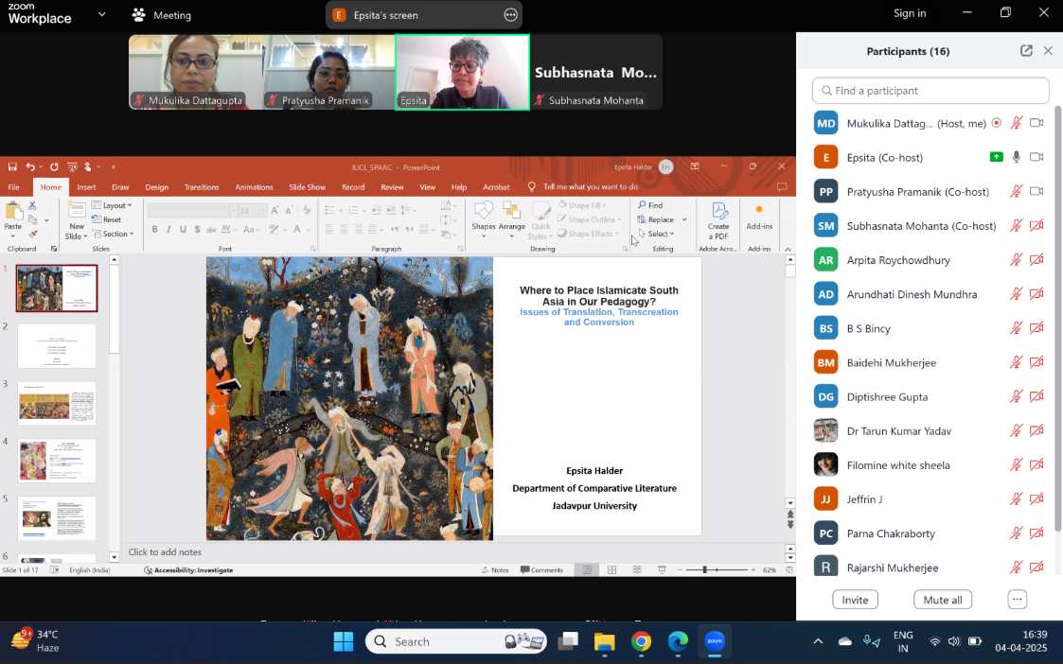
Task: Click Arpita Roychowdhury's muted microphone icon
Action: tap(1017, 260)
